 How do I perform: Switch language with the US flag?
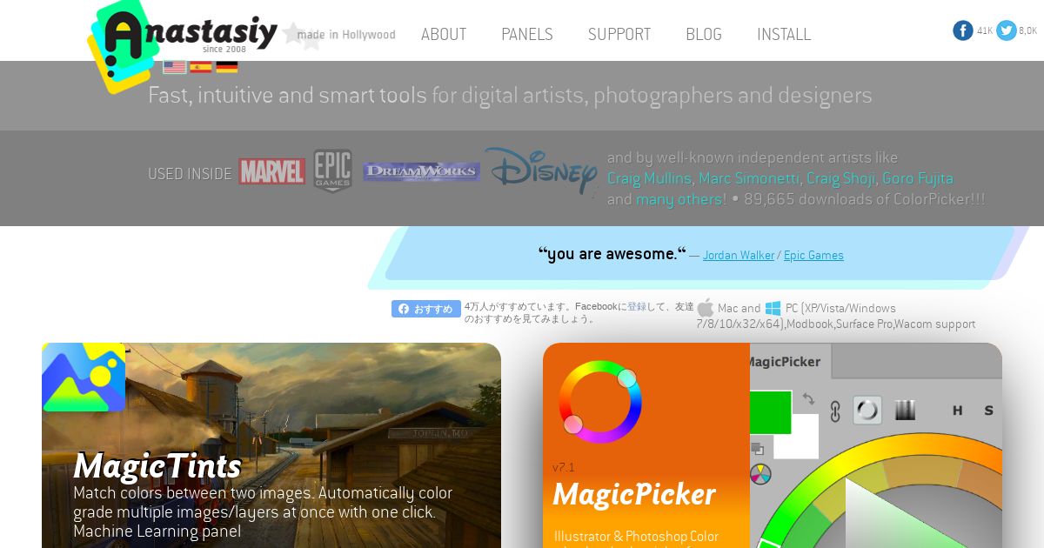[175, 67]
